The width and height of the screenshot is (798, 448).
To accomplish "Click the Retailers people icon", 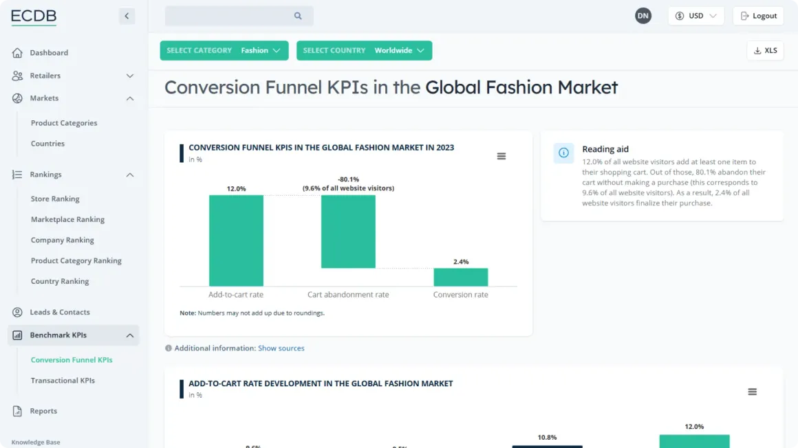I will tap(17, 76).
